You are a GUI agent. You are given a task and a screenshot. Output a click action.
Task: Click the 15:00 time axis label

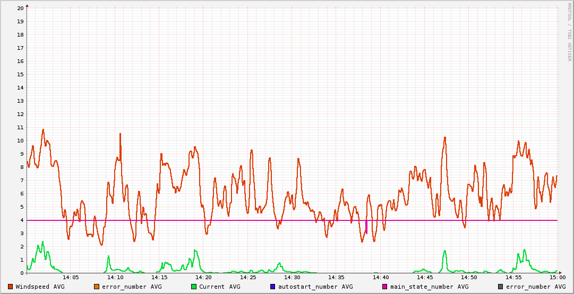point(557,278)
